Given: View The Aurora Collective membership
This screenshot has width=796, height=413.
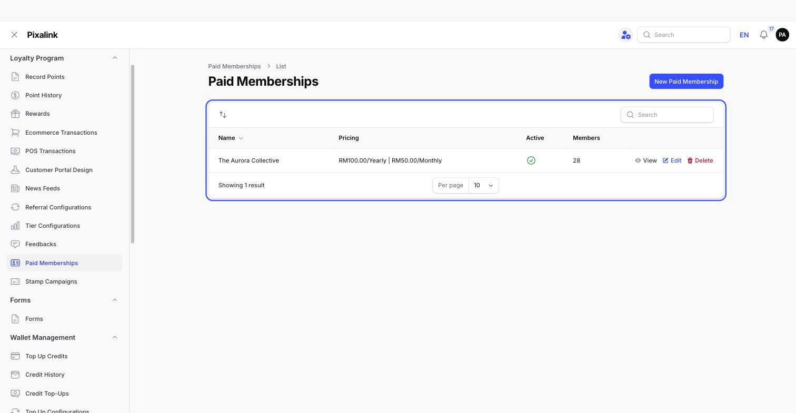Looking at the screenshot, I should tap(646, 160).
